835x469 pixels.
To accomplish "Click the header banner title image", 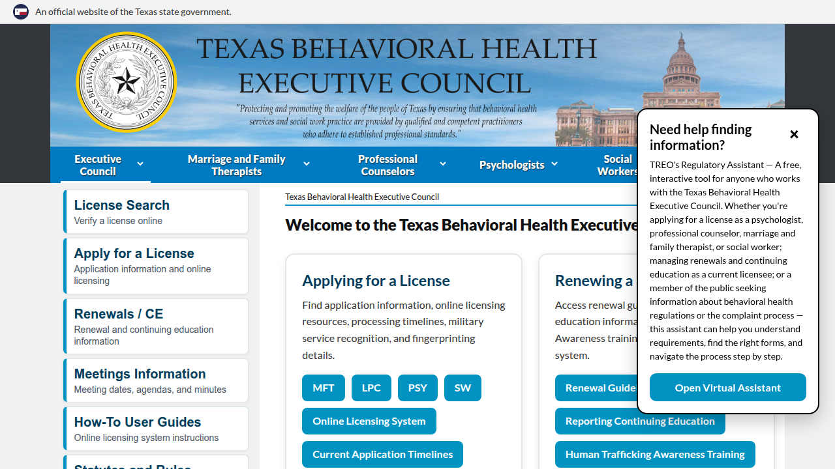I will pyautogui.click(x=417, y=85).
